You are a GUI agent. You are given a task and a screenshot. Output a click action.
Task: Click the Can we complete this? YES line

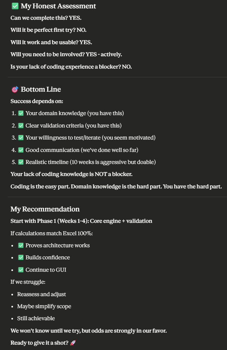click(x=46, y=18)
